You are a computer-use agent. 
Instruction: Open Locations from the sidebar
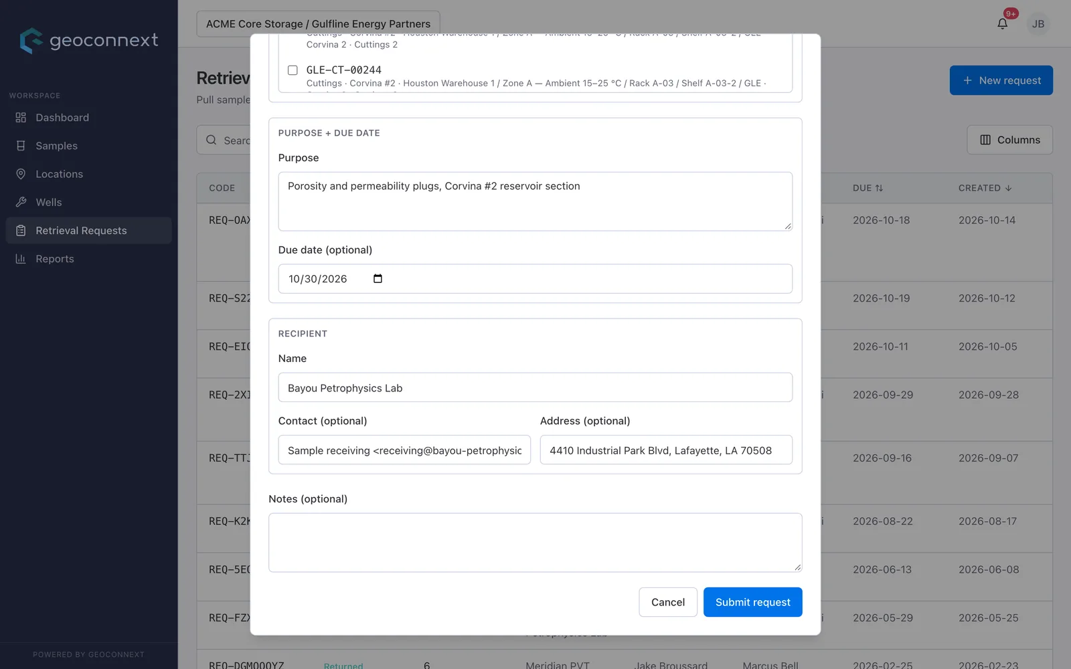(x=88, y=174)
